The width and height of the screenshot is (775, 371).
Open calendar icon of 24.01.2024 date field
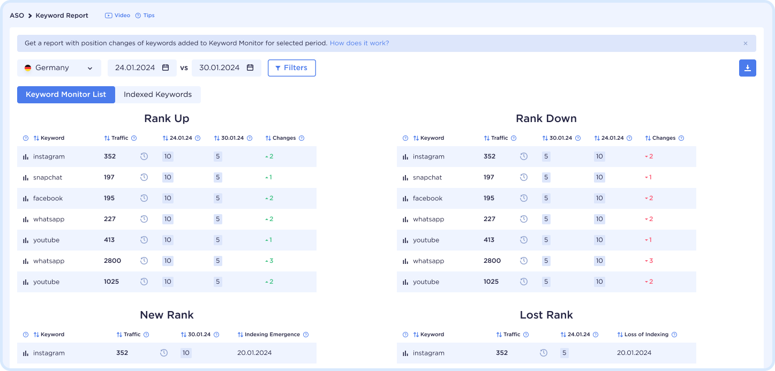pyautogui.click(x=165, y=68)
